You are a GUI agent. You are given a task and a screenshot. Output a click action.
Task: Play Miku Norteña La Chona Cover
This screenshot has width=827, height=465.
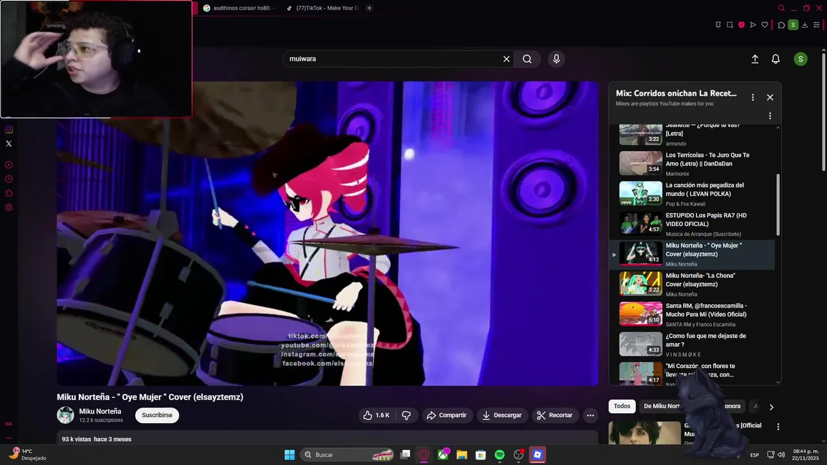(692, 285)
